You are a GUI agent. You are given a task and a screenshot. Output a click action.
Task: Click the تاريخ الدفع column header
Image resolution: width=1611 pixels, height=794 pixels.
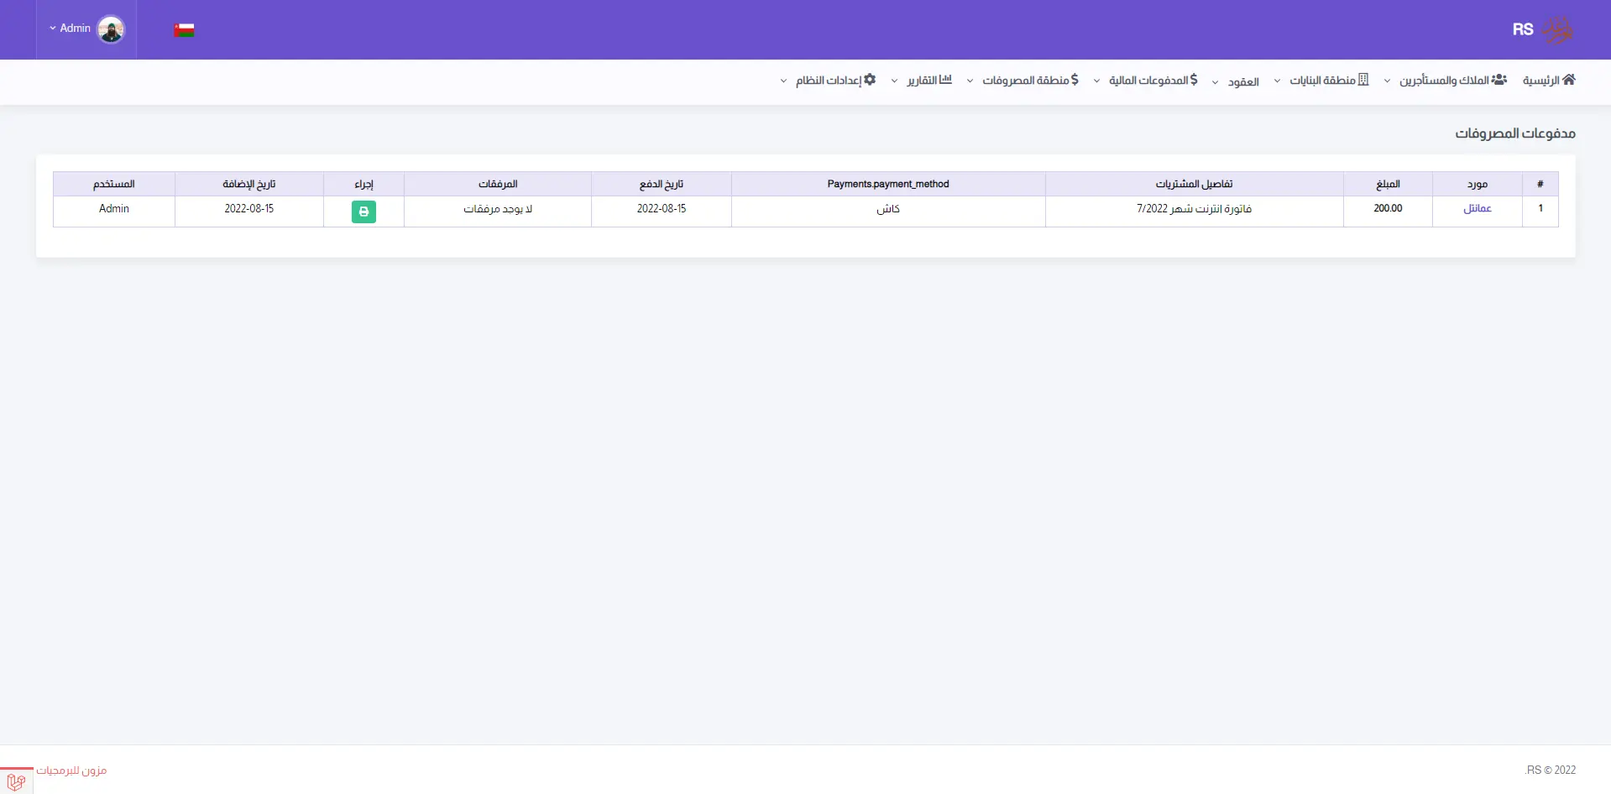661,184
